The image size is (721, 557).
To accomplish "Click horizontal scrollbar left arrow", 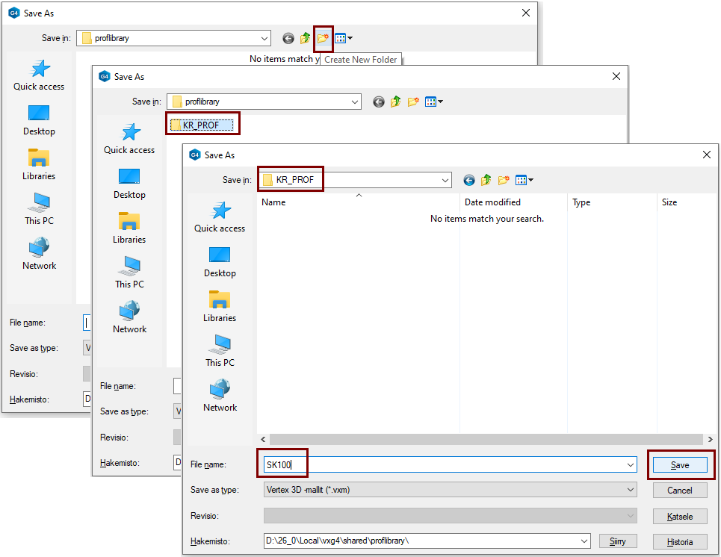I will (263, 439).
